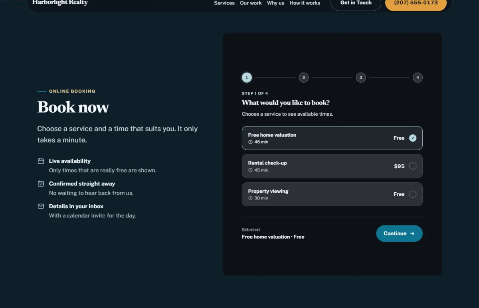Jump to step 4 circle in progress indicator
Image resolution: width=479 pixels, height=308 pixels.
[x=418, y=77]
